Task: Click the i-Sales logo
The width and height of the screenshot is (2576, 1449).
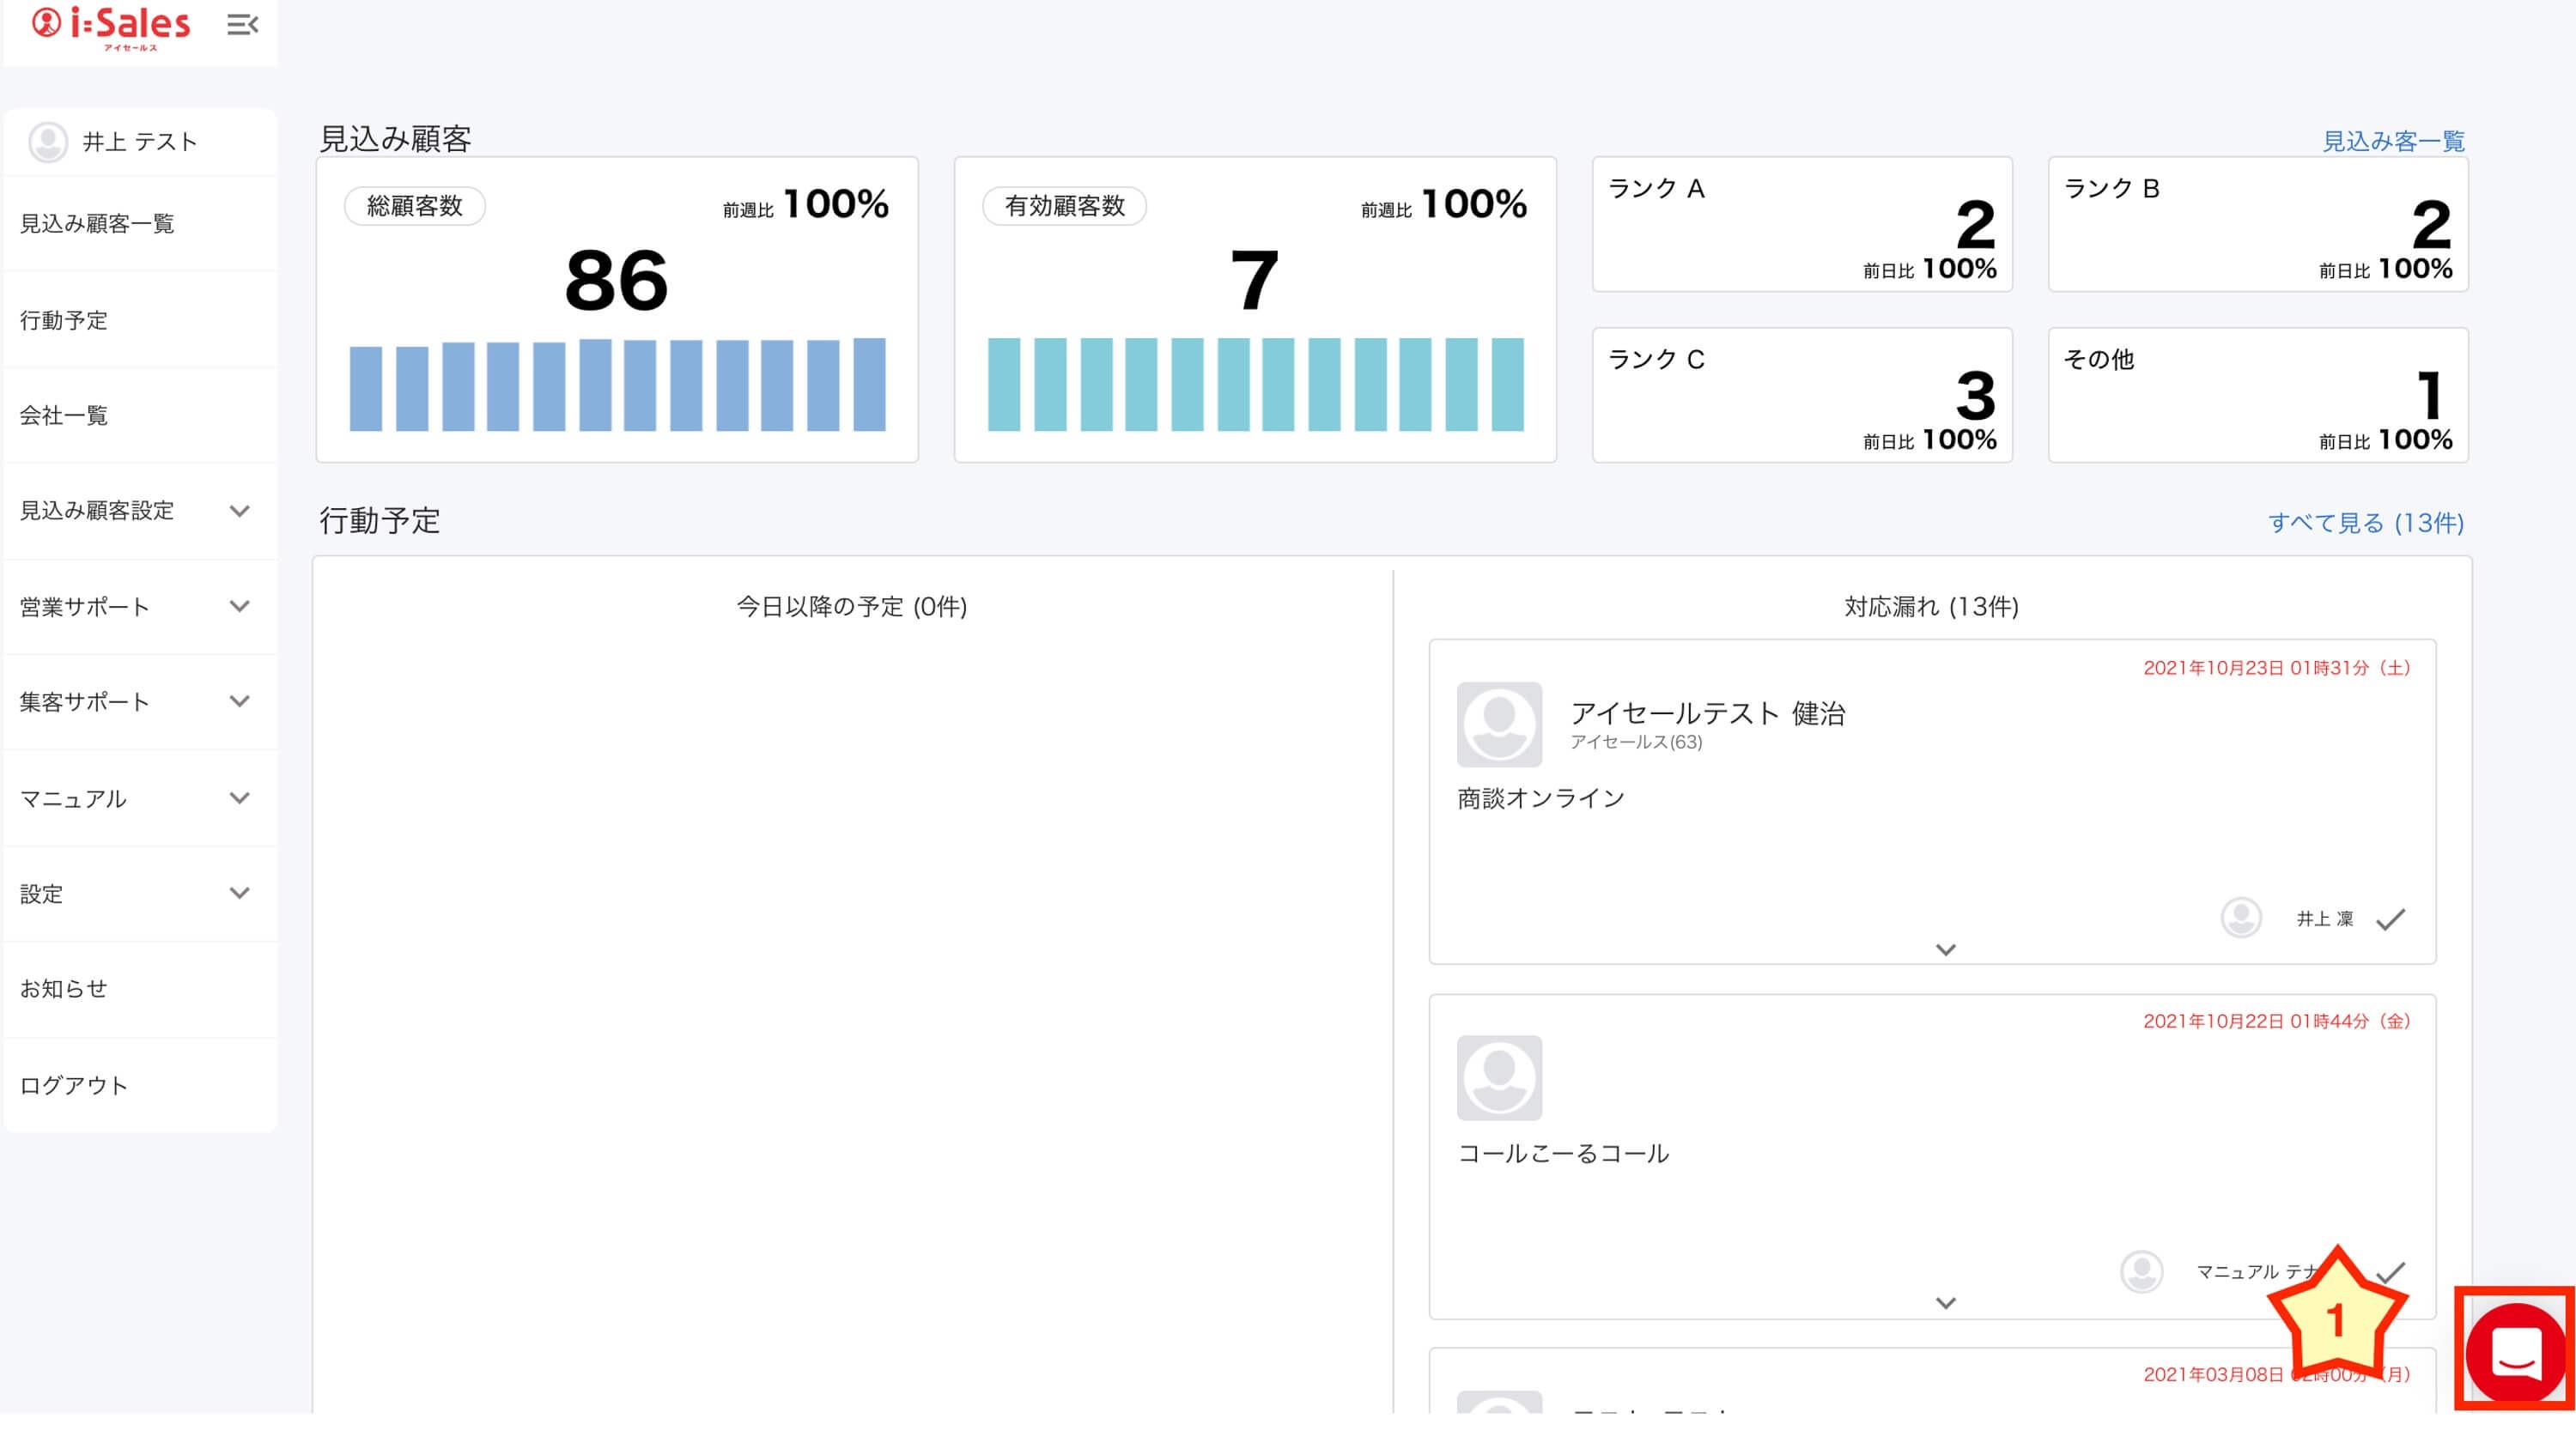Action: (110, 27)
